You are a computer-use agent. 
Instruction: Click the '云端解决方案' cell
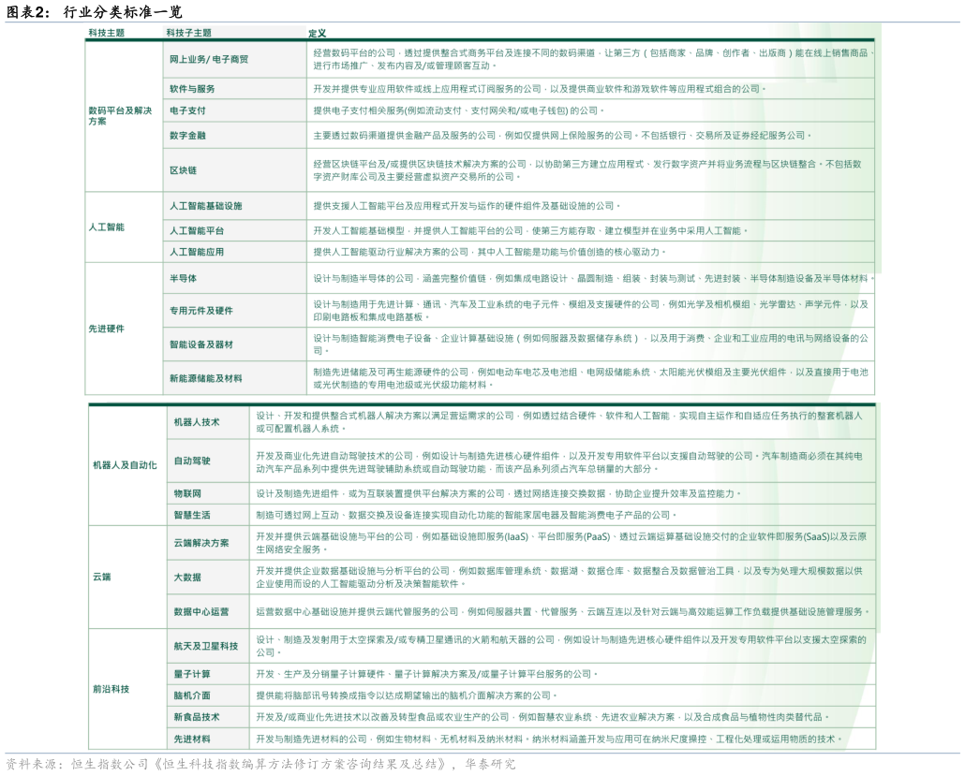coord(208,543)
